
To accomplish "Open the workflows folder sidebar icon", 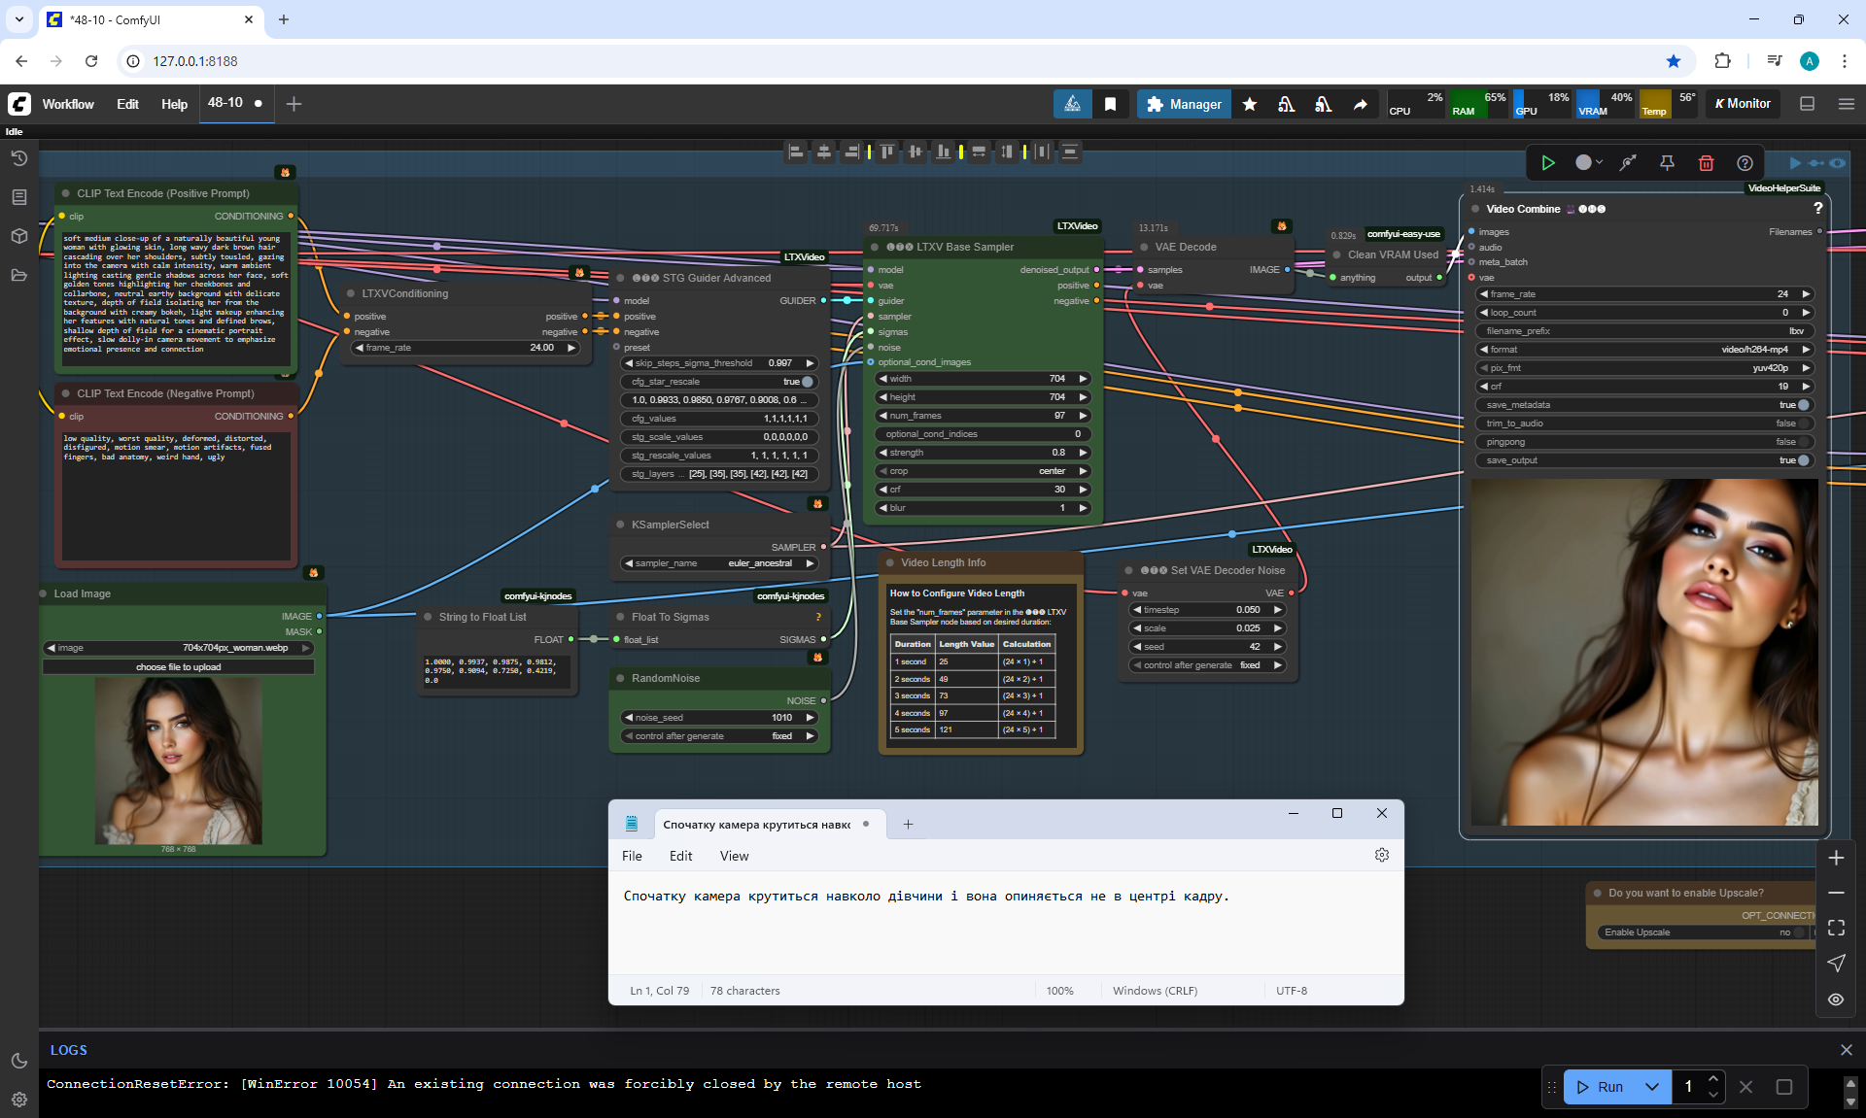I will [19, 275].
